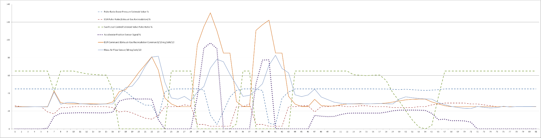Select the Swirl Level Control Solenoid legend text
This screenshot has width=541, height=138.
point(128,27)
